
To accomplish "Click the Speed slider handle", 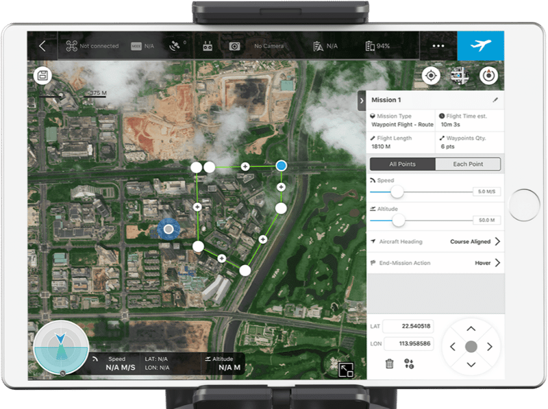I will (397, 192).
